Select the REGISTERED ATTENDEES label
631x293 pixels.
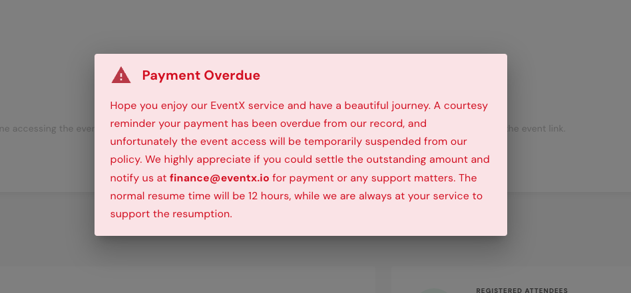522,290
